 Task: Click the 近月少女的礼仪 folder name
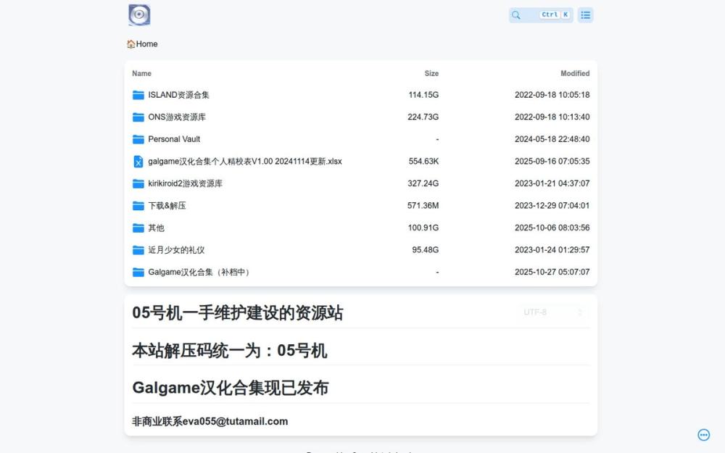(176, 251)
